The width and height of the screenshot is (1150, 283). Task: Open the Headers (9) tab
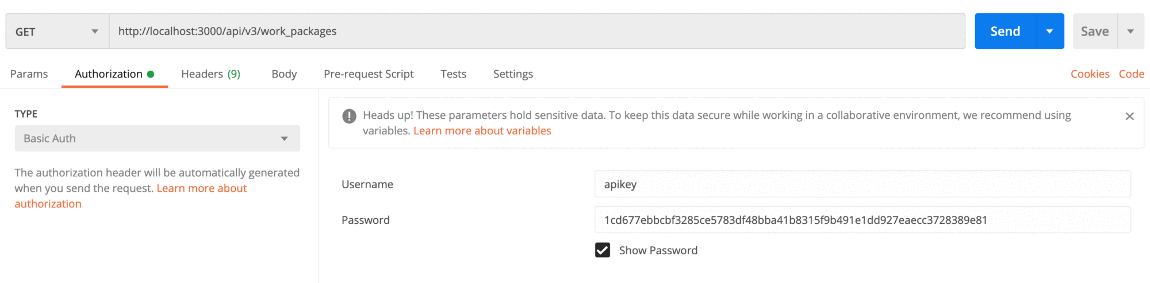coord(210,74)
